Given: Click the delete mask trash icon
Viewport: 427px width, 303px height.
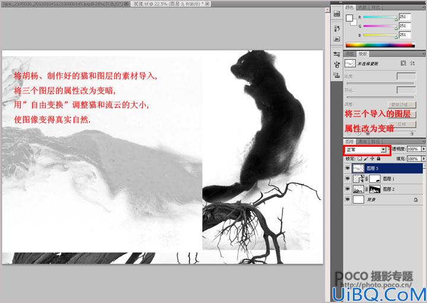Looking at the screenshot, I should (412, 133).
